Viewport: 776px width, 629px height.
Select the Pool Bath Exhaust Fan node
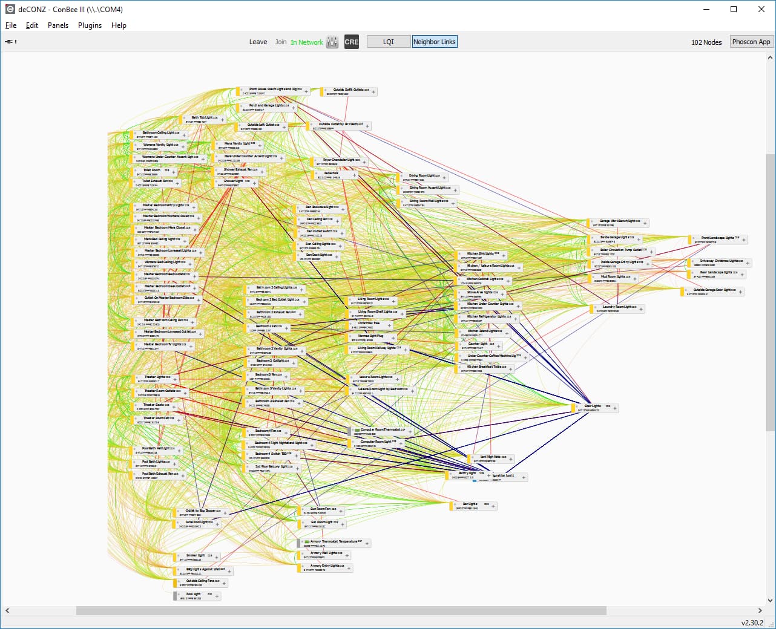[158, 476]
